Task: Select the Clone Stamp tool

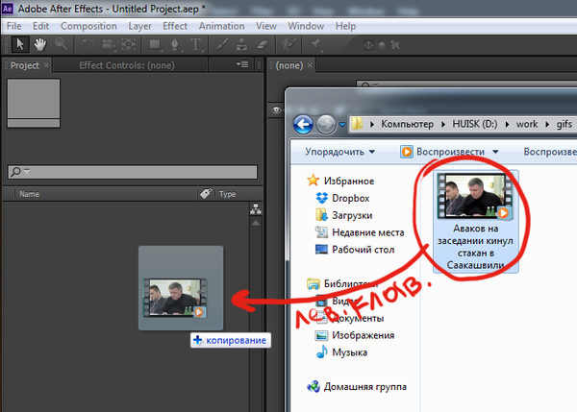Action: point(241,45)
